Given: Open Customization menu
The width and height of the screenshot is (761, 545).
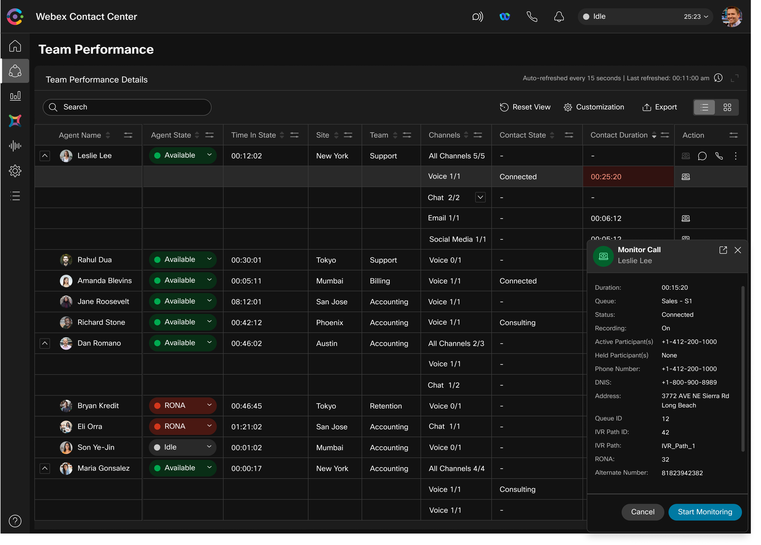Looking at the screenshot, I should (594, 107).
